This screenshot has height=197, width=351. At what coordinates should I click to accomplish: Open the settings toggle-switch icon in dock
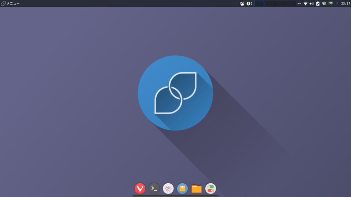211,188
